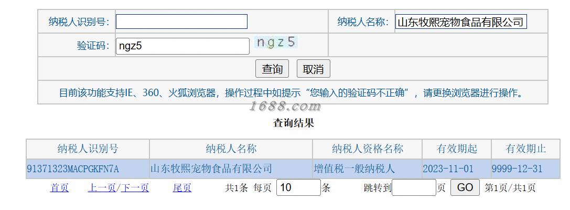The height and width of the screenshot is (210, 570).
Task: Click the 纳税人识别号 input field
Action: pos(181,22)
